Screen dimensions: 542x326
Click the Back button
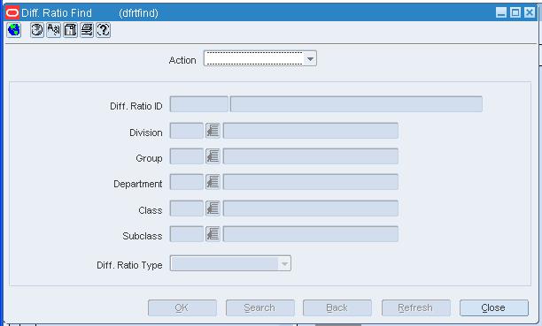(337, 307)
